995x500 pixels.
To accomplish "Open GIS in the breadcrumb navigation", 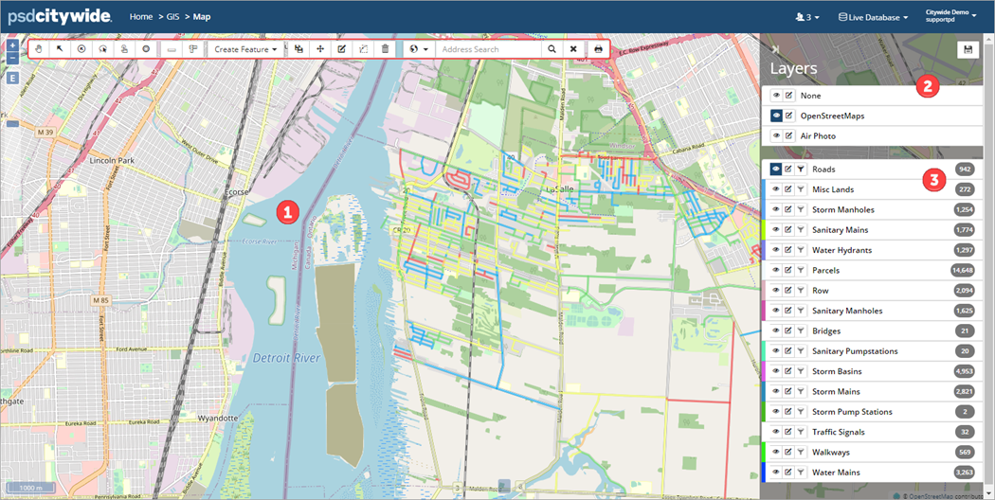I will click(172, 17).
